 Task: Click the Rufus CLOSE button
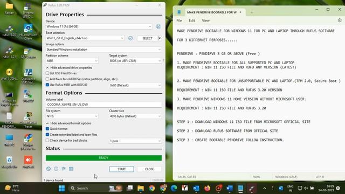(x=149, y=169)
